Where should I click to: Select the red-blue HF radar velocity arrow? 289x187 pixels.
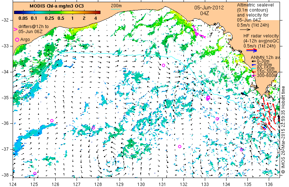pos(251,50)
